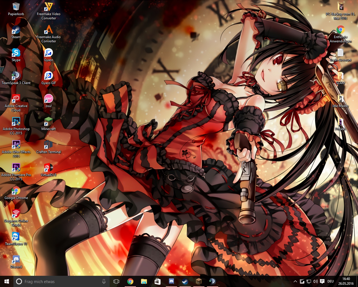Launch Adobe Premiere Pro CC 2015
This screenshot has width=358, height=287.
(x=16, y=168)
